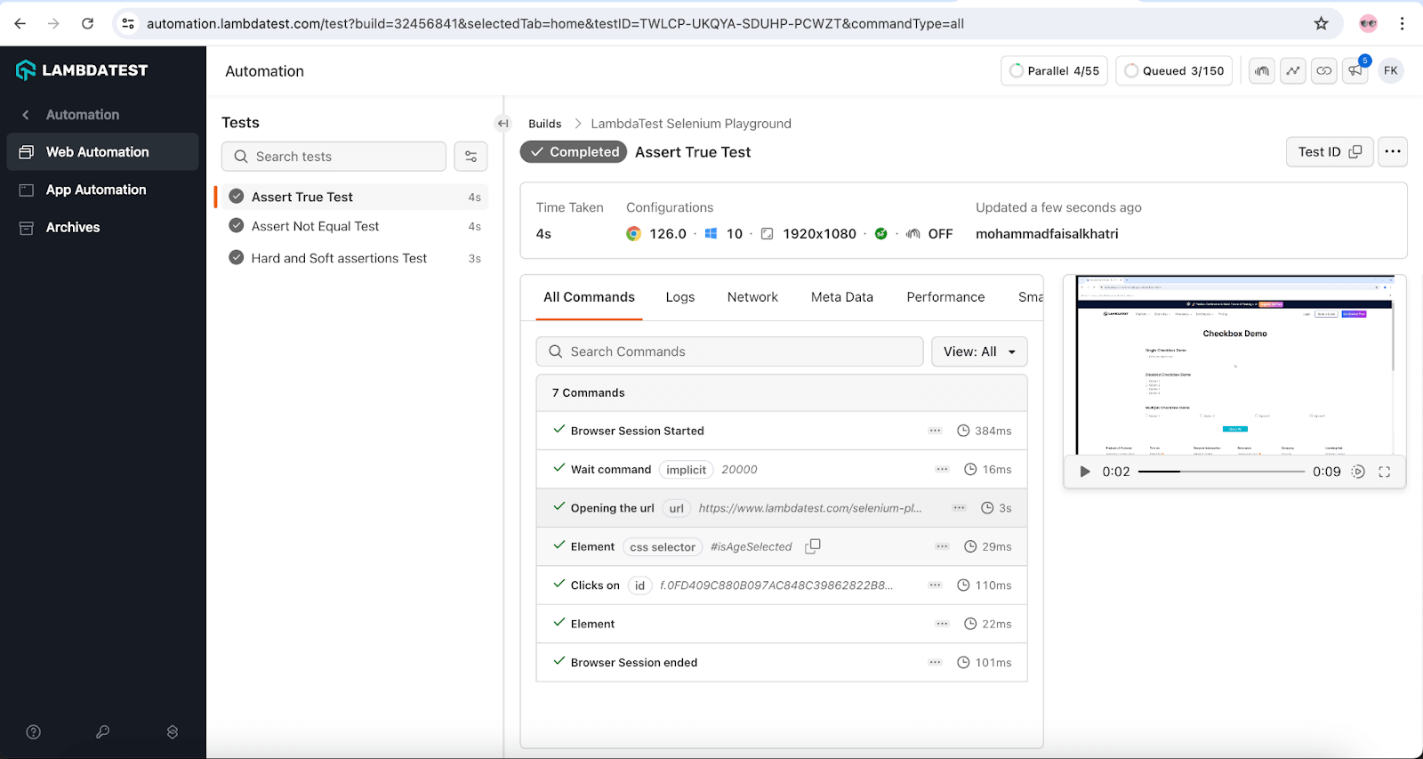Open the FK user avatar menu

tap(1391, 71)
